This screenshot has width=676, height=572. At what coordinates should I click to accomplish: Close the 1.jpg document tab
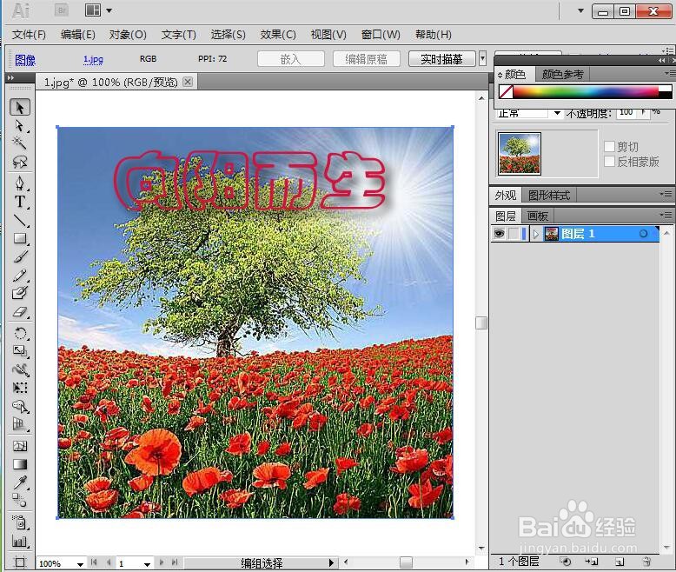point(188,82)
